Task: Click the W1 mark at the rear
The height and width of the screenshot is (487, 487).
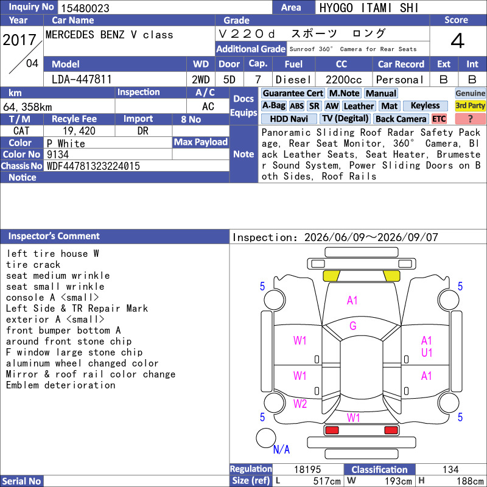Action: [x=354, y=418]
